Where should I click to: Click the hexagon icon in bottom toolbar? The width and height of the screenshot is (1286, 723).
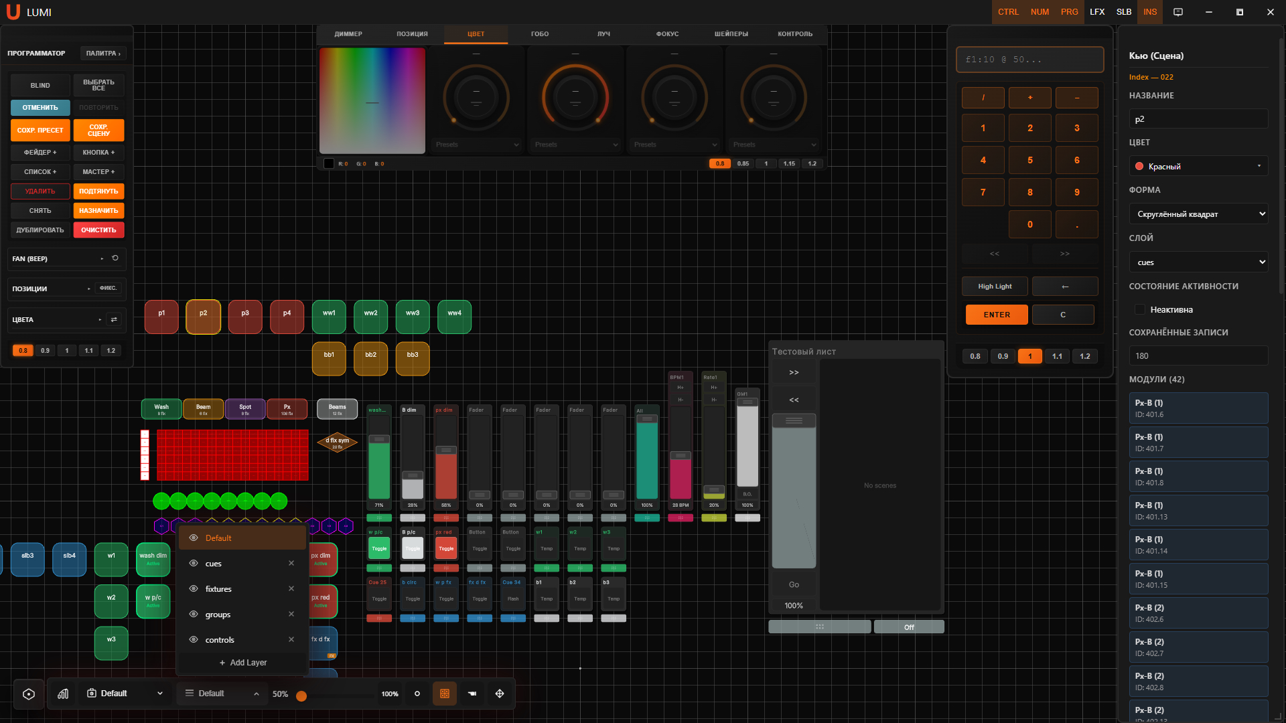[x=29, y=694]
